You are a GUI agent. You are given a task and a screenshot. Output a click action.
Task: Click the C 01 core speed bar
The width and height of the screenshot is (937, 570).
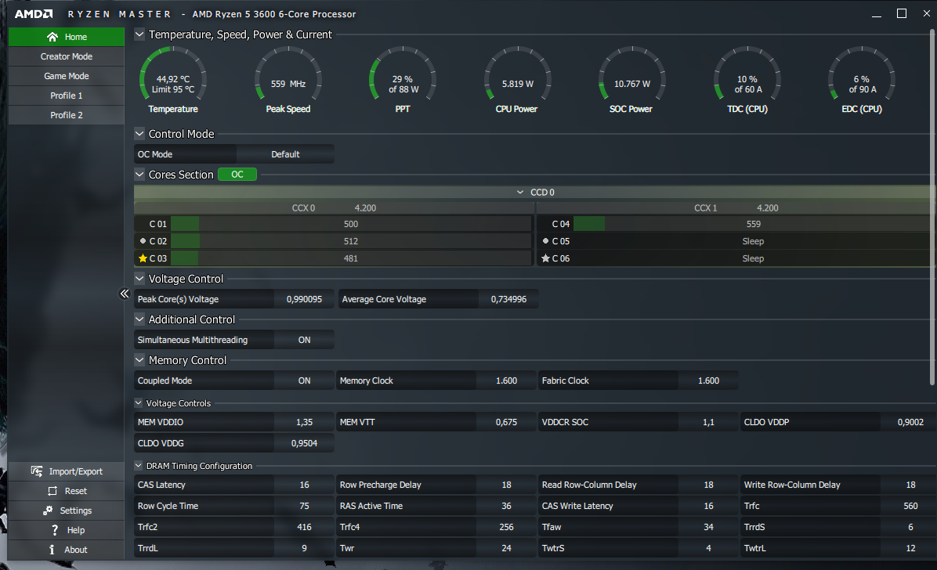[350, 224]
